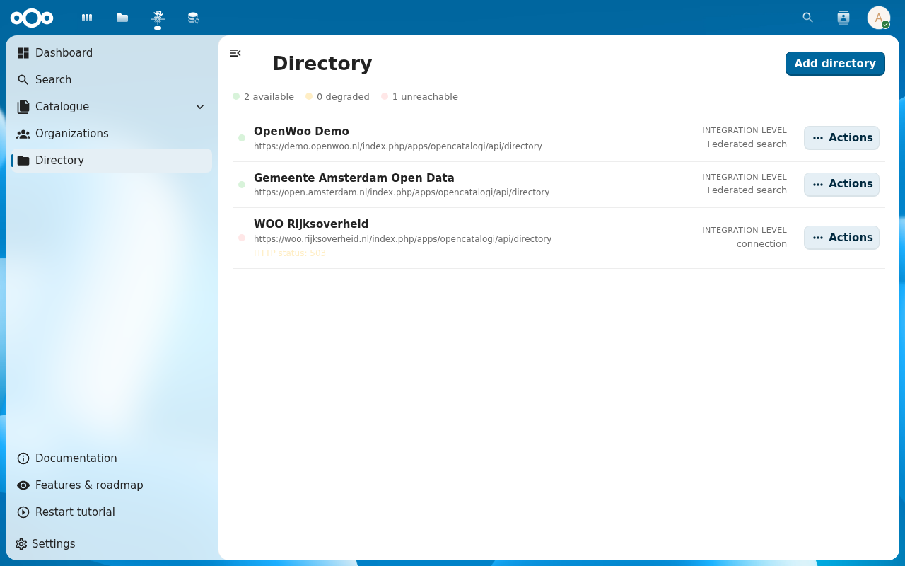Open Search in the sidebar
This screenshot has height=566, width=905.
[112, 80]
